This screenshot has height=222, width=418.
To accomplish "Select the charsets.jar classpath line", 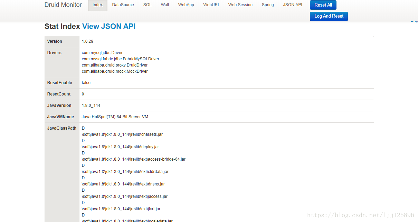I will 122,134.
